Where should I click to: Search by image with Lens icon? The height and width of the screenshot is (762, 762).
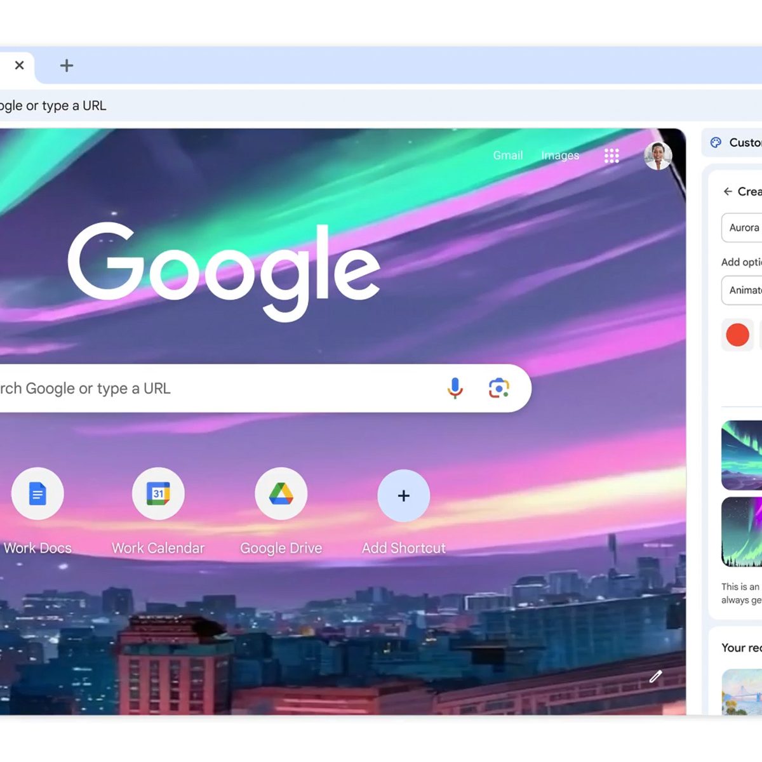(x=499, y=388)
